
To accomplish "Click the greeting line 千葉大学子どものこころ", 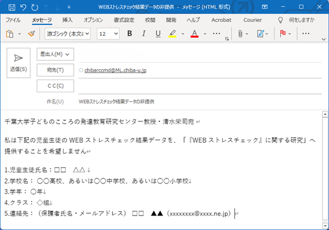I will click(102, 121).
